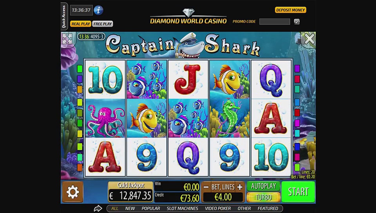Switch to Free Play mode
This screenshot has height=213, width=376.
pyautogui.click(x=103, y=24)
